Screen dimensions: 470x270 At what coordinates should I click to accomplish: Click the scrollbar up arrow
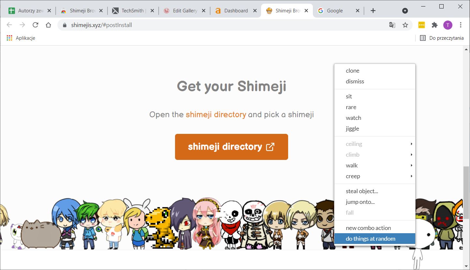click(466, 50)
